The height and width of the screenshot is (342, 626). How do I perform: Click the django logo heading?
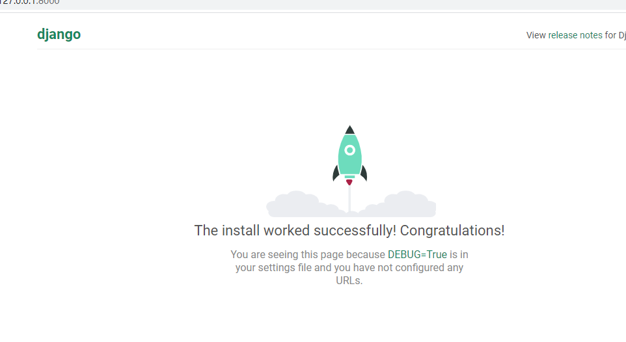pyautogui.click(x=59, y=34)
